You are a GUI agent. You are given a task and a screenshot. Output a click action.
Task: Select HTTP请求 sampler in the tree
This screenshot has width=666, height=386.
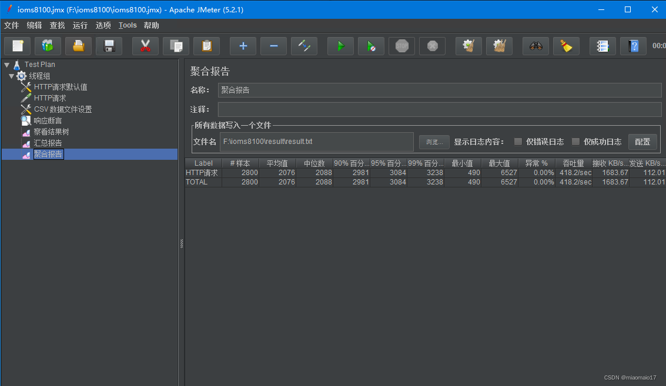(x=50, y=98)
